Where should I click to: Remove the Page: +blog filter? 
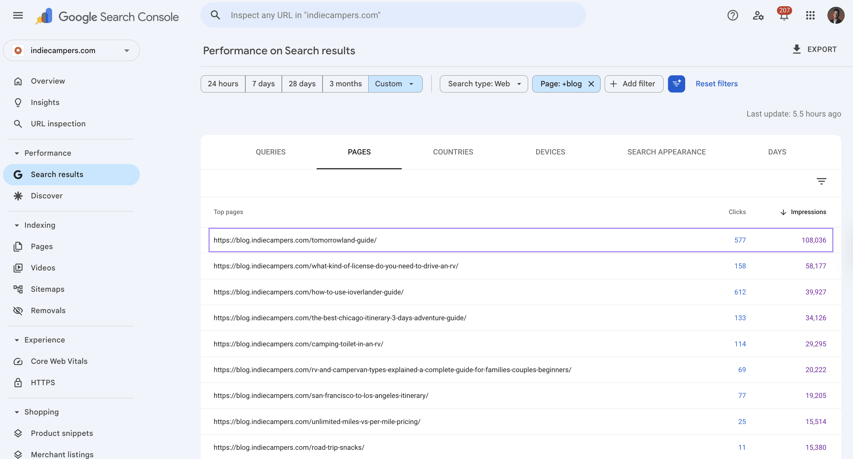[x=591, y=84]
